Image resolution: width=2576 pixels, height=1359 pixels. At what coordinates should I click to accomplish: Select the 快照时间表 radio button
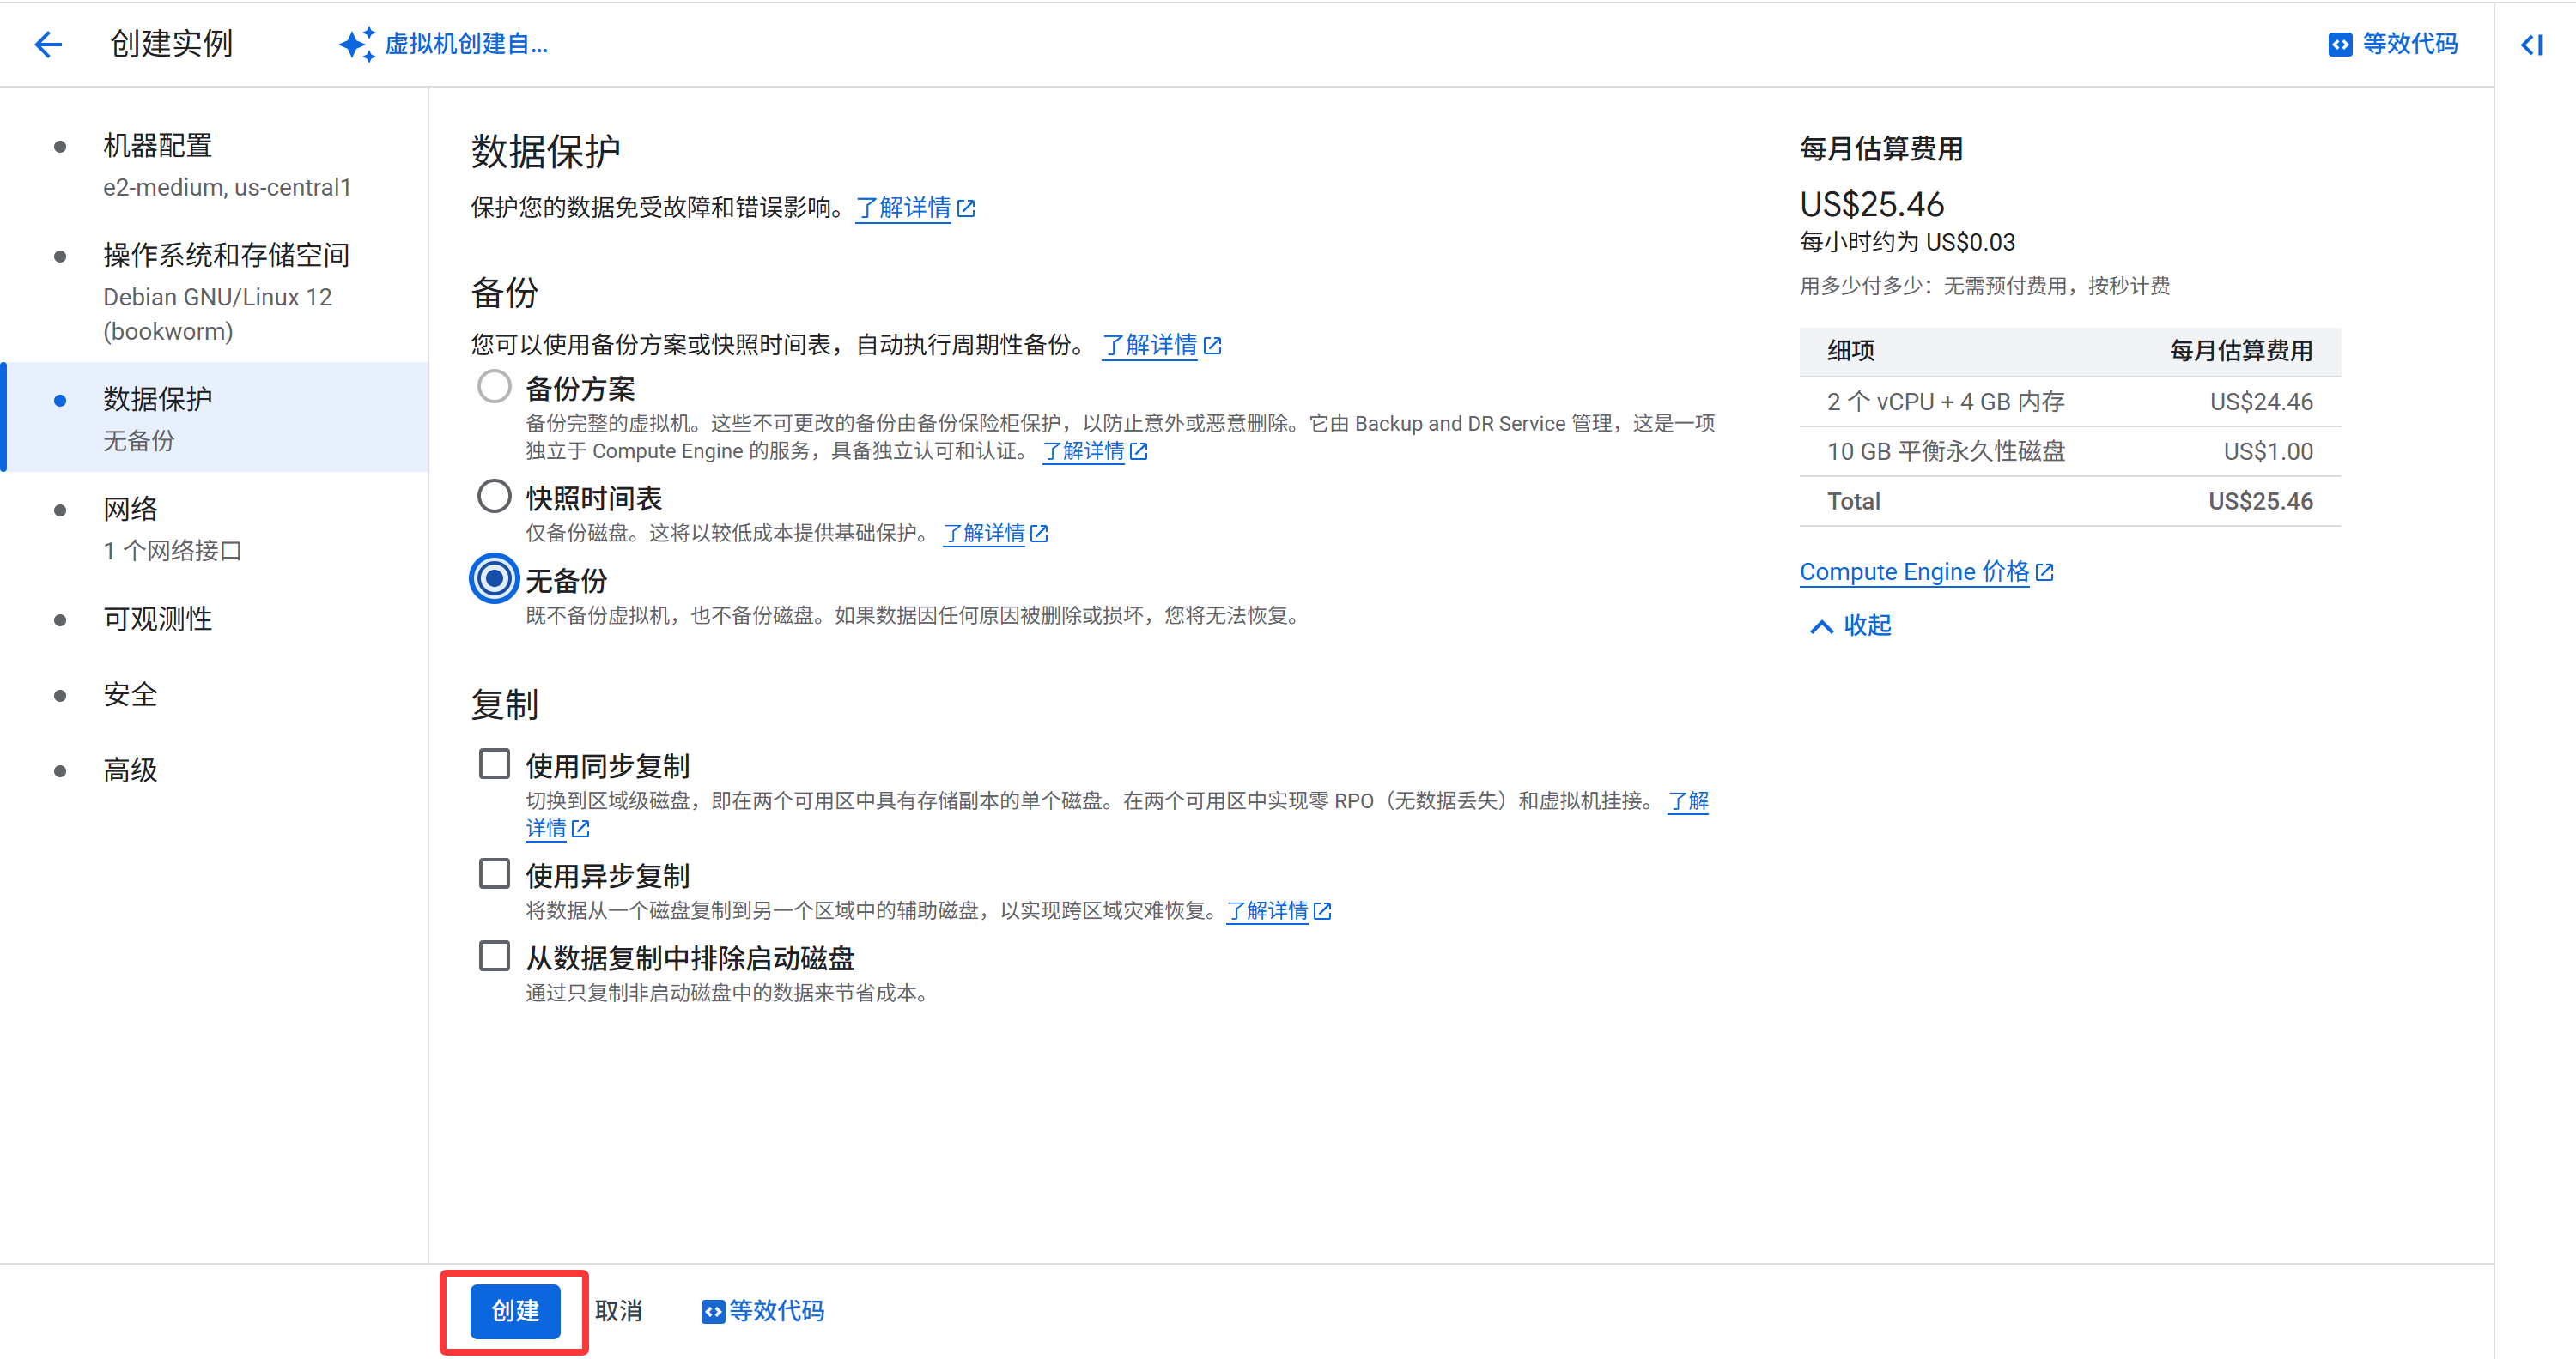[494, 497]
